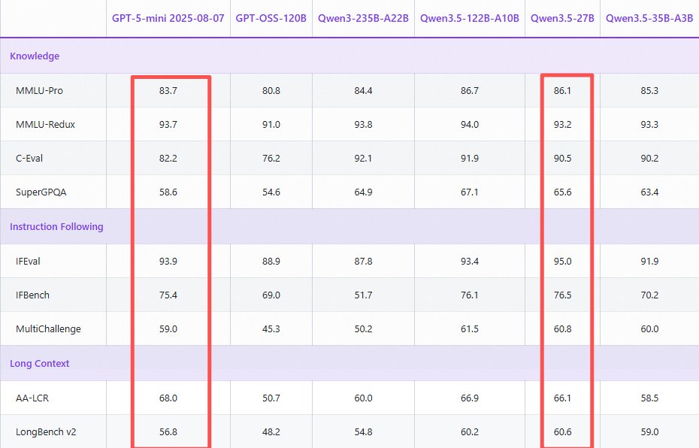Select the AA-LCR score 66.9
Screen dimensions: 699x448
click(470, 398)
